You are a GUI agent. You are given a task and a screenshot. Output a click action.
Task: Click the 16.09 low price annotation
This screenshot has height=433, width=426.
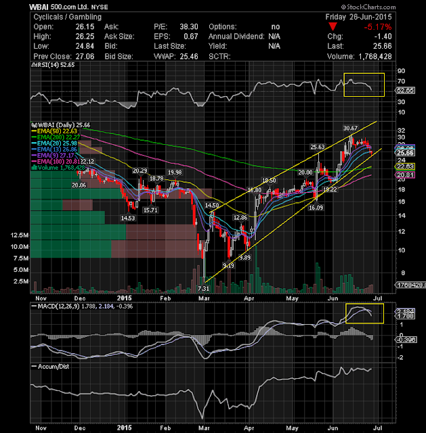click(316, 208)
